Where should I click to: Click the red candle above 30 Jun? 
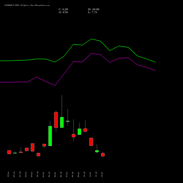pos(38,154)
